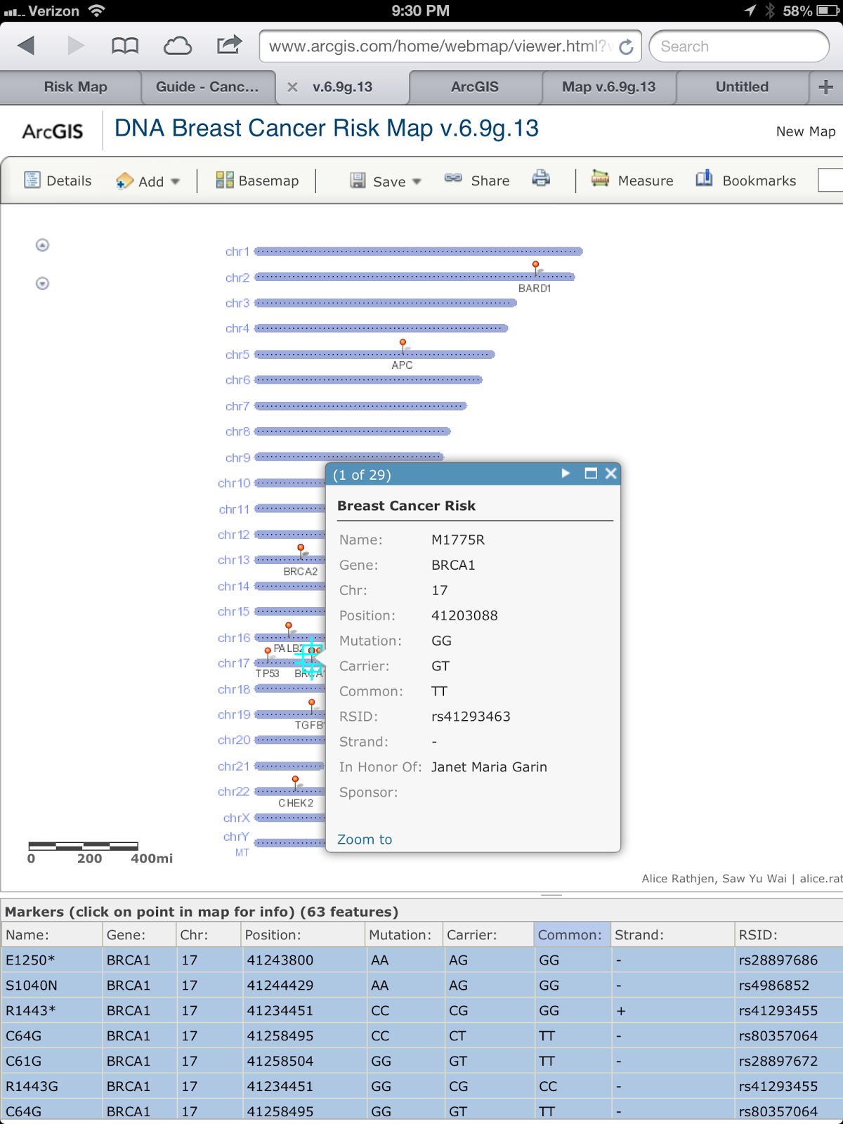Select the active v.6.9g.13 tab
This screenshot has height=1124, width=843.
[x=343, y=87]
